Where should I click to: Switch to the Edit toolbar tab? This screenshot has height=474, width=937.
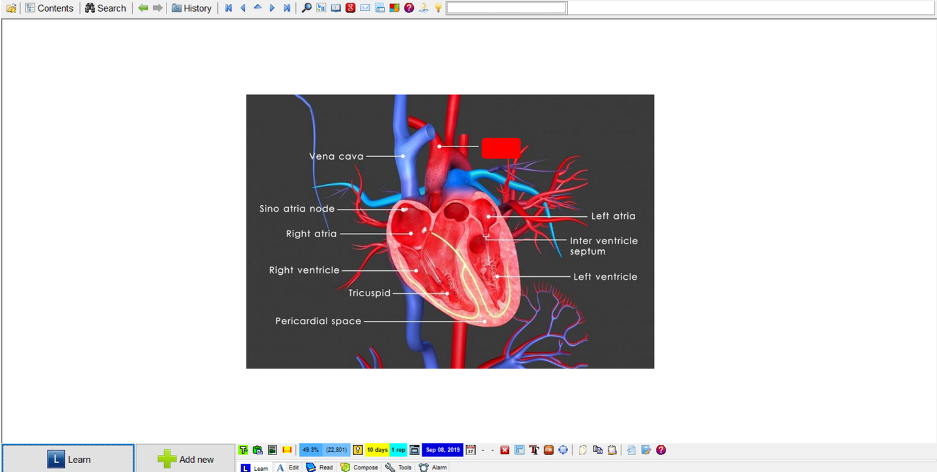pos(287,467)
